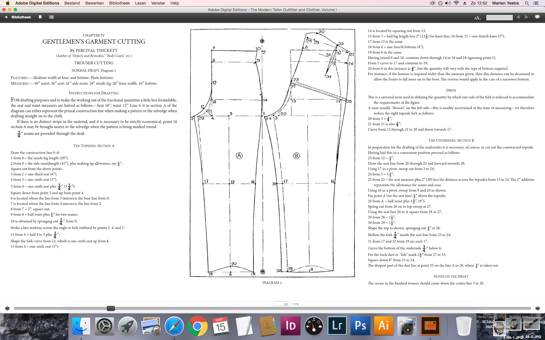Open the Lezen menu

click(141, 3)
